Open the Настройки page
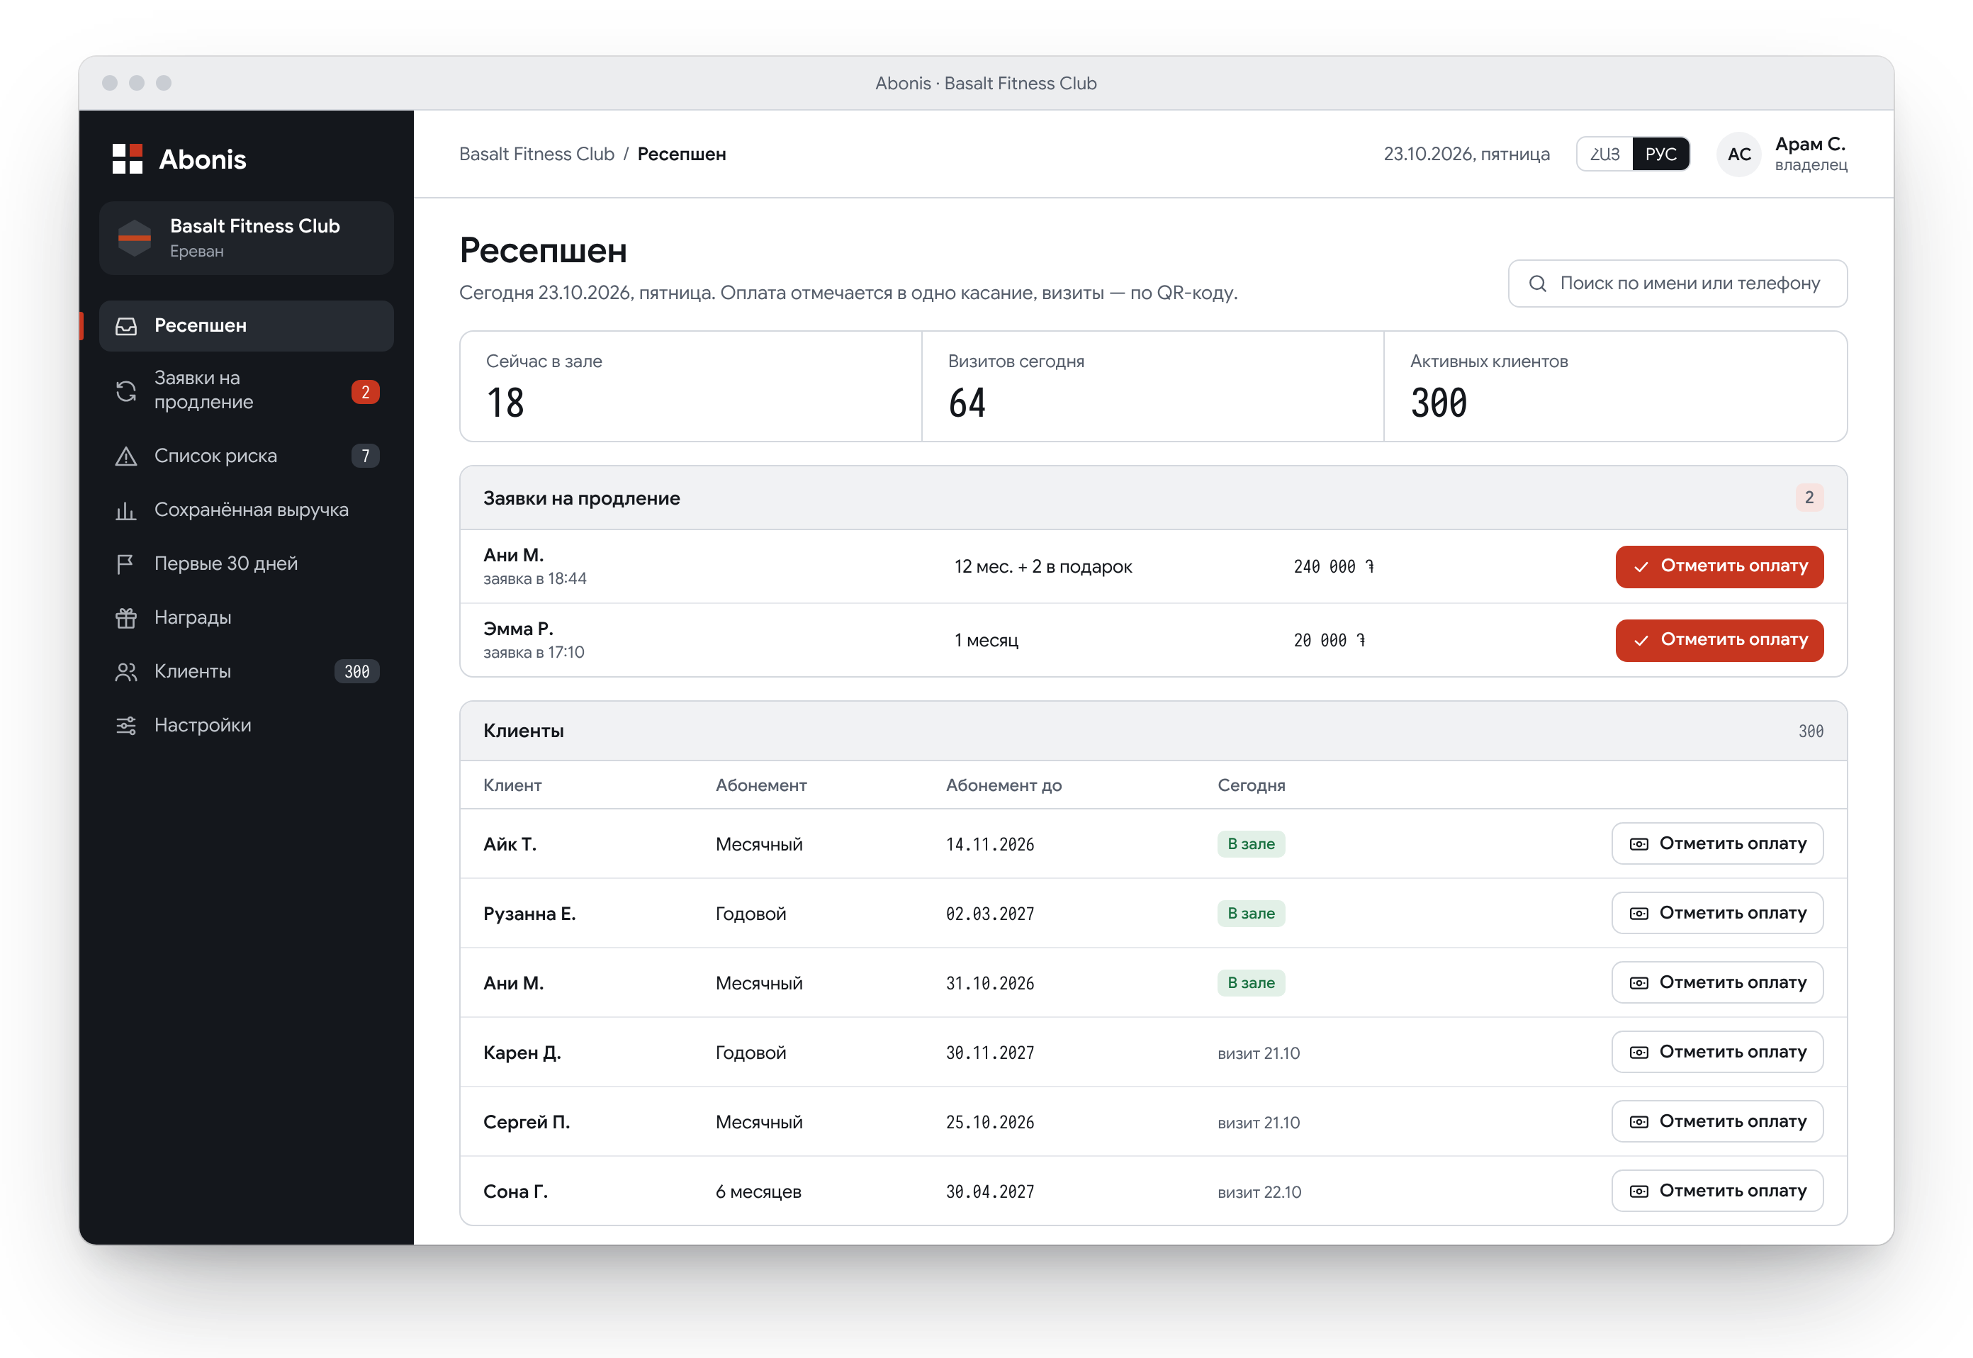Screen dimensions: 1973x1358 [x=247, y=725]
